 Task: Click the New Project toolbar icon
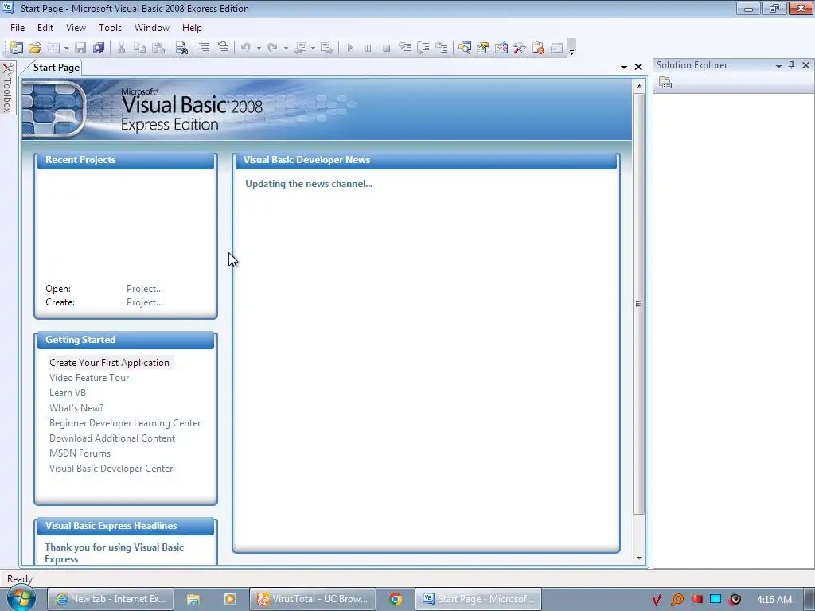17,48
